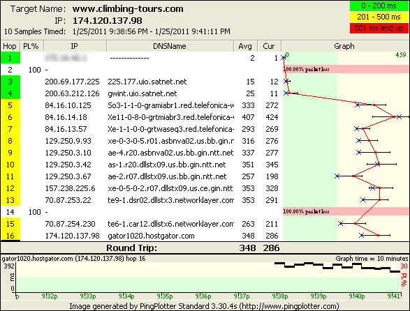Click the IP column header
This screenshot has width=410, height=311.
click(75, 46)
